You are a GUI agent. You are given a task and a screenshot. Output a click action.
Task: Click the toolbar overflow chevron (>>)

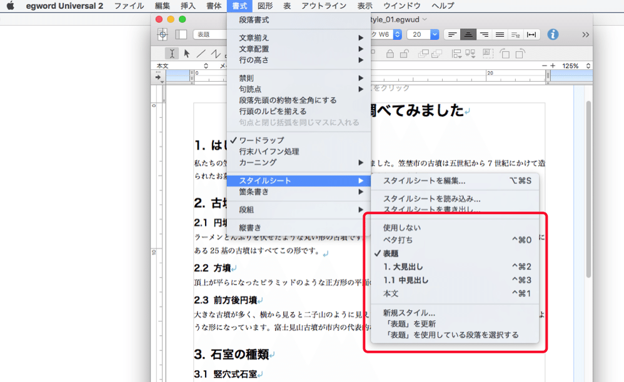(587, 35)
